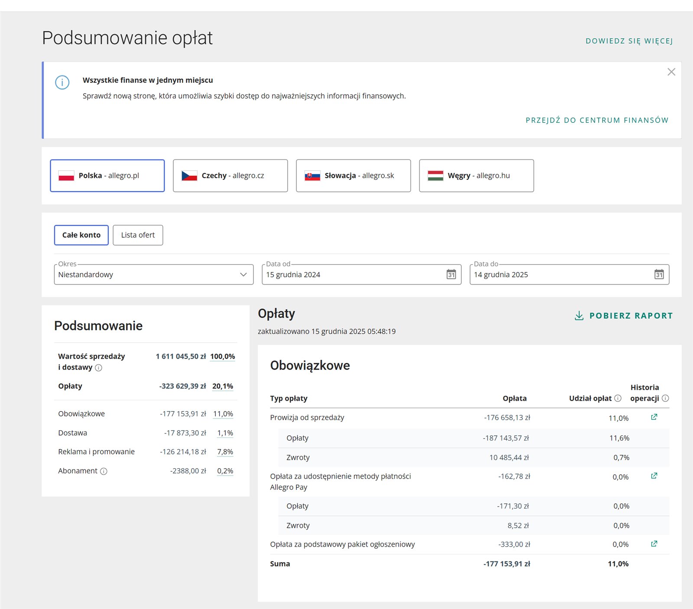Switch to Czechy allegro.cz marketplace
Viewport: 693px width, 609px height.
pos(230,175)
